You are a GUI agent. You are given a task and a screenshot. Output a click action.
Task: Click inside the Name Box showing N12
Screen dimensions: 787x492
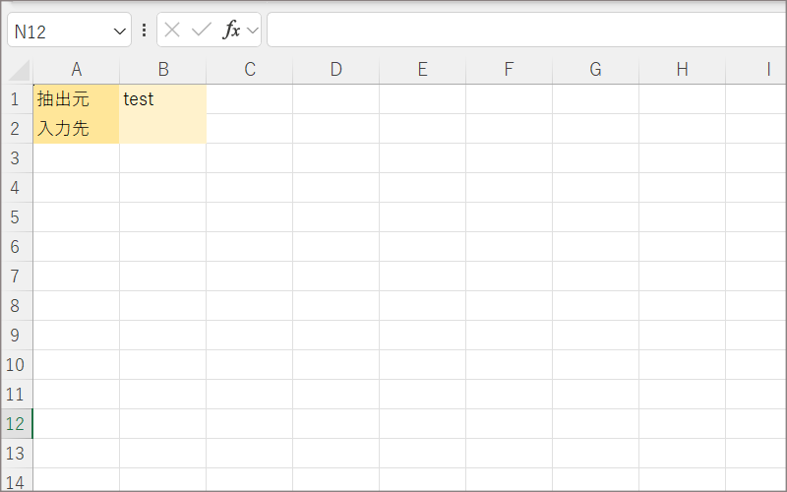[x=59, y=31]
